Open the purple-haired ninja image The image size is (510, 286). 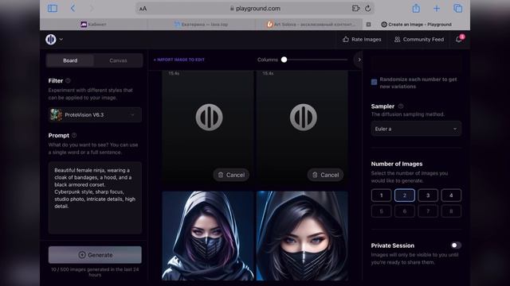pyautogui.click(x=208, y=236)
